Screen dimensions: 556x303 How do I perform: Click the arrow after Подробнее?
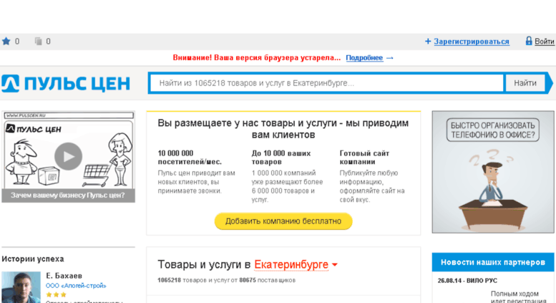(390, 58)
